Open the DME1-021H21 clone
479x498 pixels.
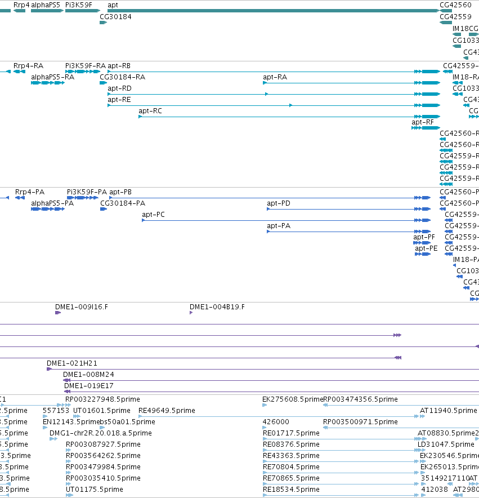(72, 363)
